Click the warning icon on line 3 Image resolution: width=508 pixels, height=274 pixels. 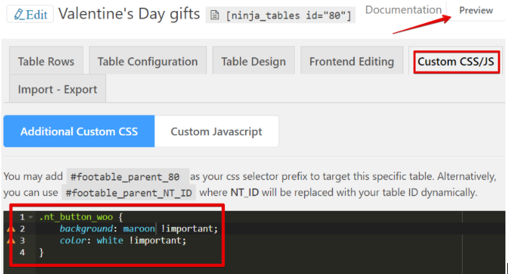[x=10, y=240]
